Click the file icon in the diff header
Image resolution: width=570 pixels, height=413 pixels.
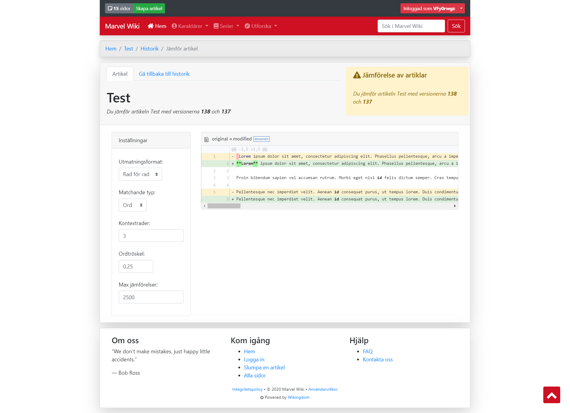click(x=207, y=139)
